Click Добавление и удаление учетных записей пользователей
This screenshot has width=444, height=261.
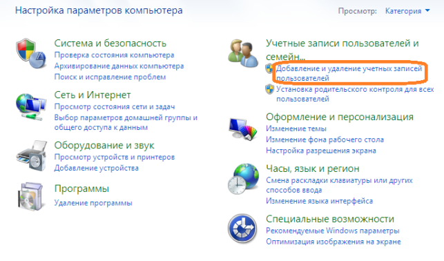349,73
